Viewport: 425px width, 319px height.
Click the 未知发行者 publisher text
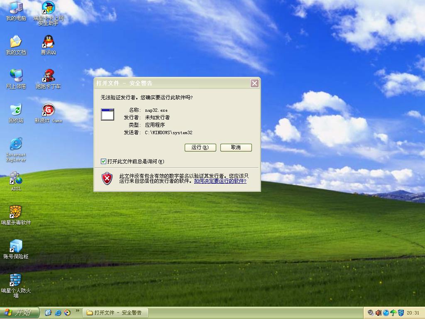coord(157,118)
